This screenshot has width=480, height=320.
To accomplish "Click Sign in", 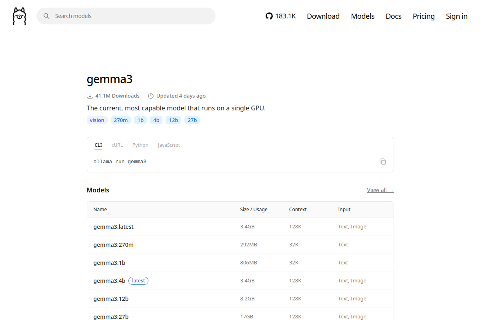I will tap(457, 16).
